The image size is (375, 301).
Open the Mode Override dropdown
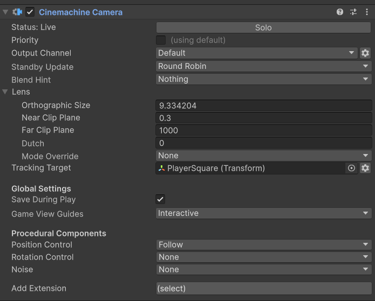point(263,156)
